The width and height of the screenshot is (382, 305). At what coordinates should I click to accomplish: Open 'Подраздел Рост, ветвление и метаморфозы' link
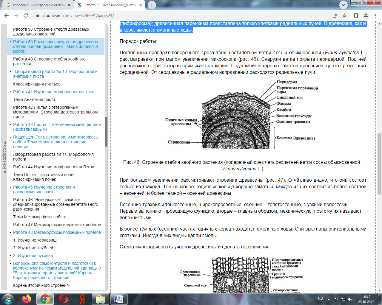(x=56, y=142)
